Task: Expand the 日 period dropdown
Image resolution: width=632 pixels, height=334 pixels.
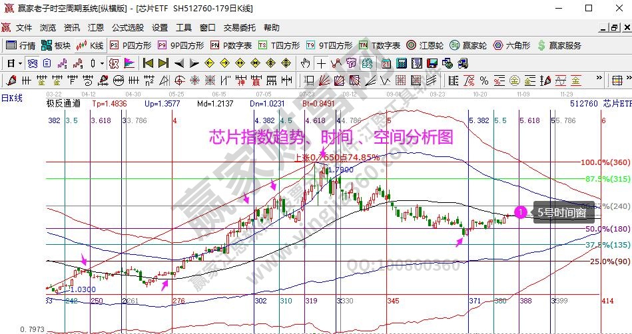Action: click(x=21, y=63)
